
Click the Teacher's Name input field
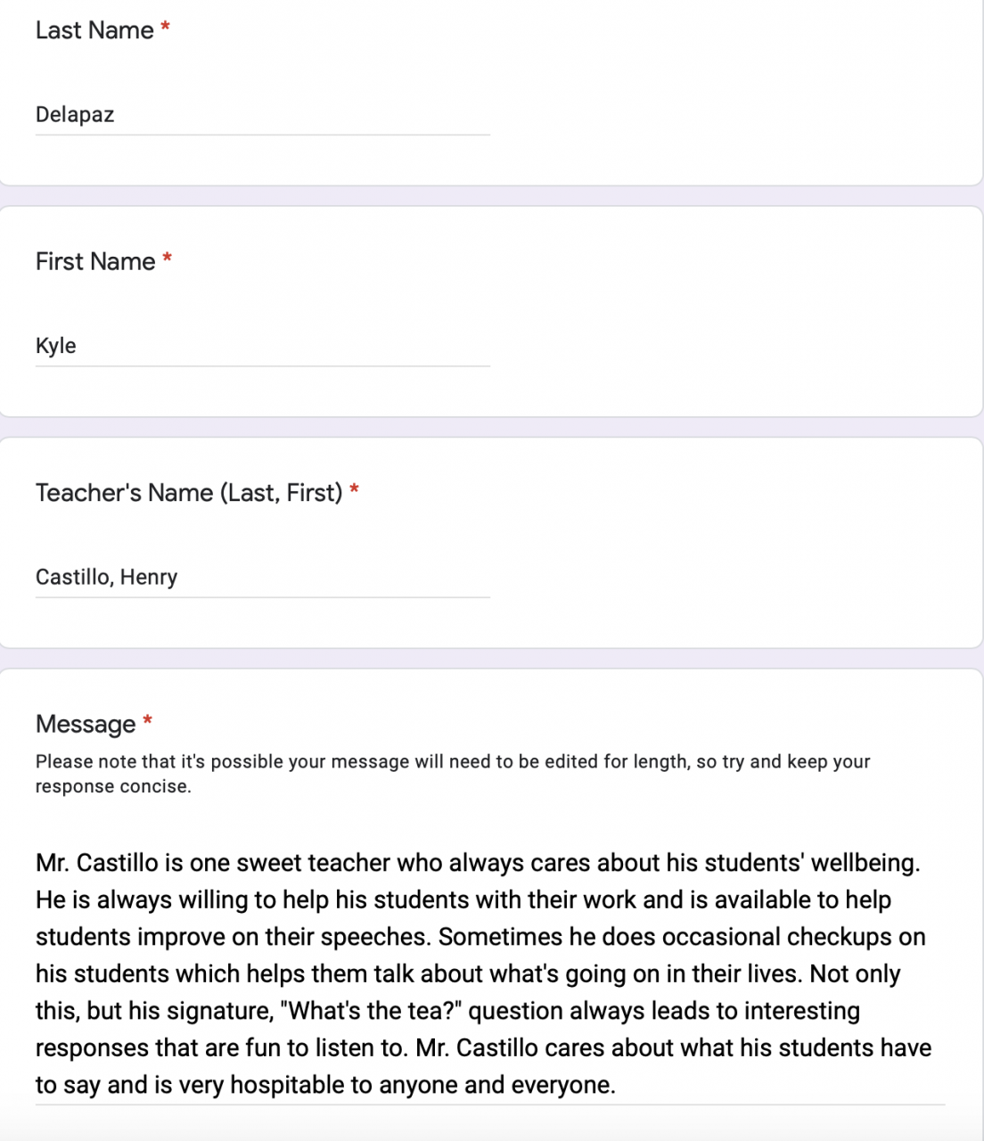[262, 577]
